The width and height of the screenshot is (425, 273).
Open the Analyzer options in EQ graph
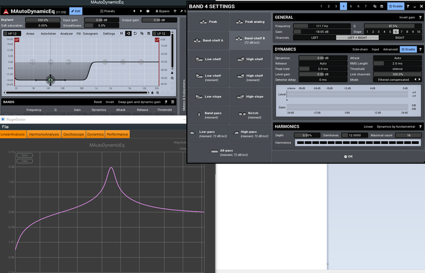tap(66, 33)
